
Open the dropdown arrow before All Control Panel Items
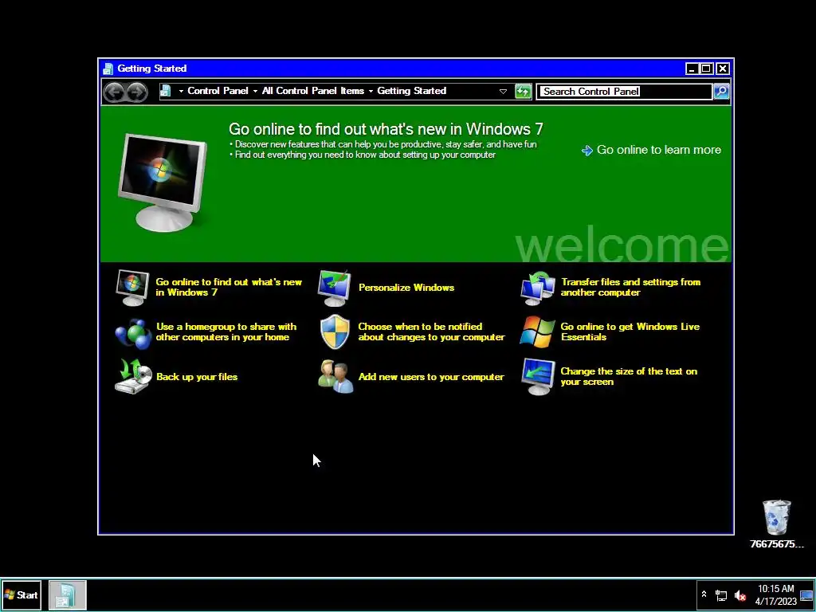tap(255, 91)
